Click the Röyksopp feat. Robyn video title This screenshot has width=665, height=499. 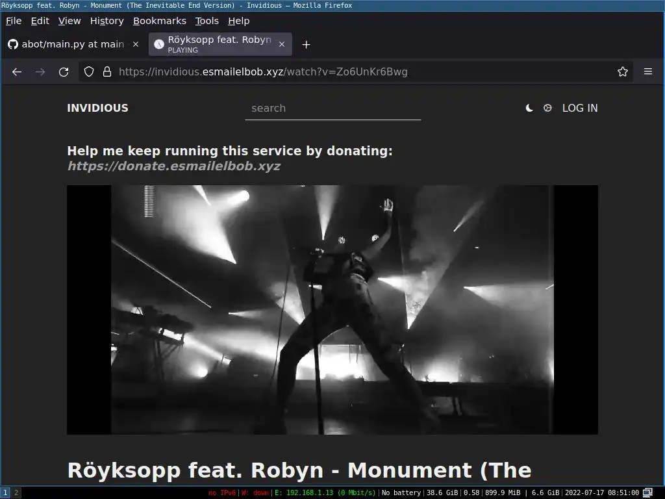(x=299, y=470)
